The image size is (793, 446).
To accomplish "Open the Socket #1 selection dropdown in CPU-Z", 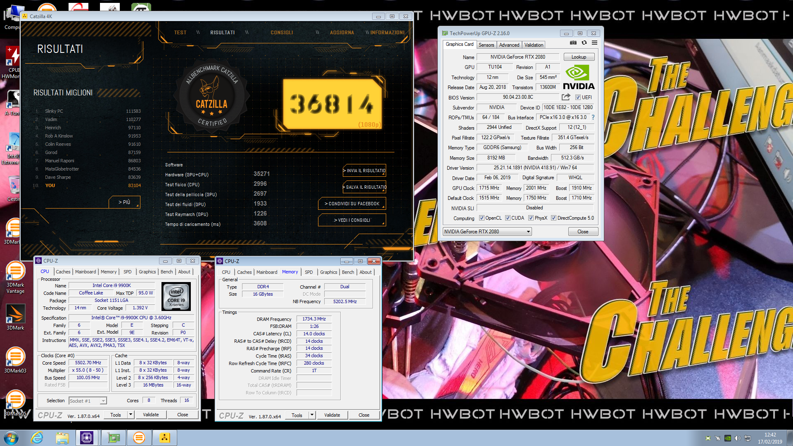I will (x=88, y=401).
